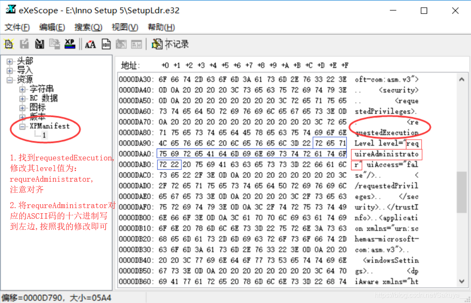
Task: Click the greyed dialog test toolbar icon
Action: [x=136, y=44]
